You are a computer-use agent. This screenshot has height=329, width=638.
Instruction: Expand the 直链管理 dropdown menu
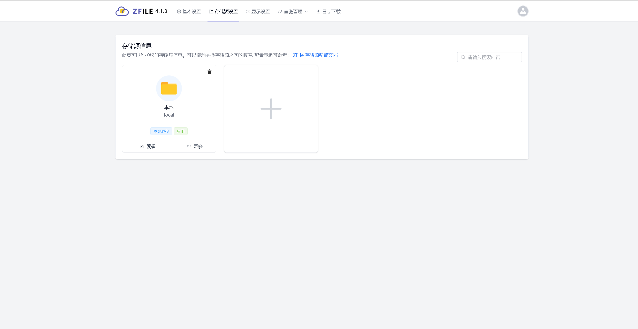click(293, 11)
